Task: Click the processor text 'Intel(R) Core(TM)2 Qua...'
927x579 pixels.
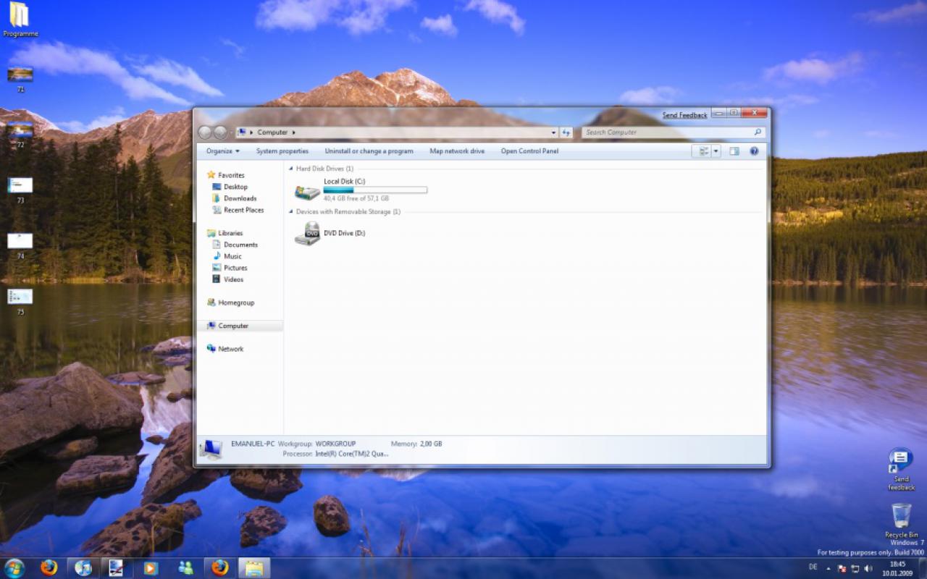Action: 352,454
